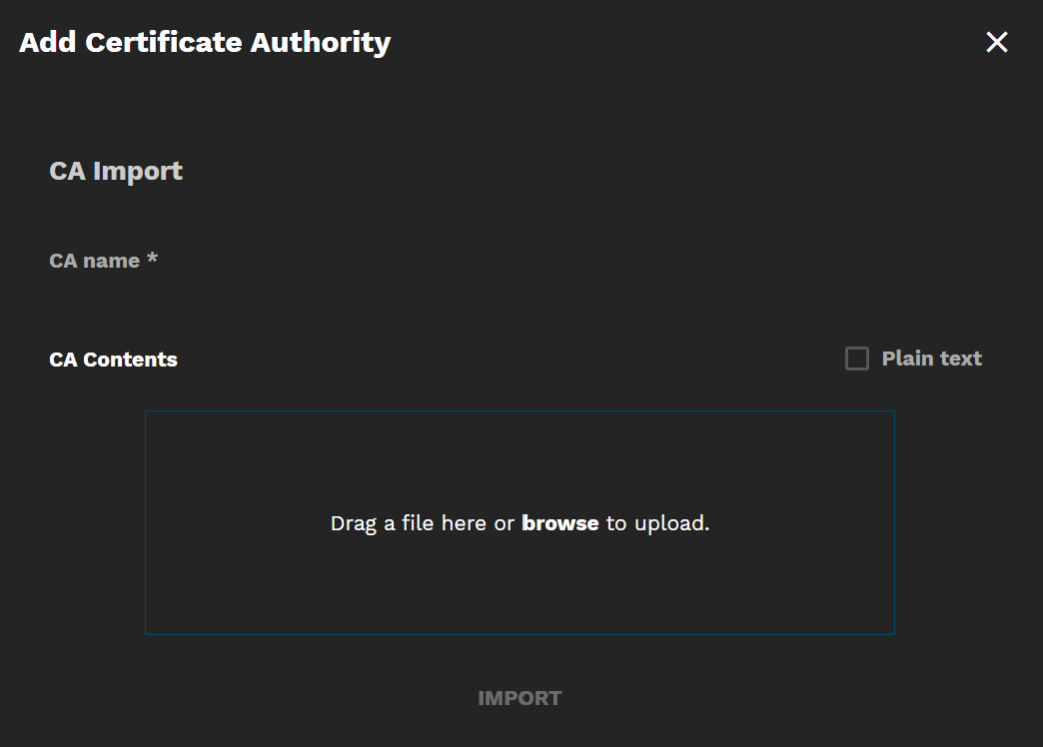Focus the CA name input field
Image resolution: width=1043 pixels, height=747 pixels.
(520, 290)
